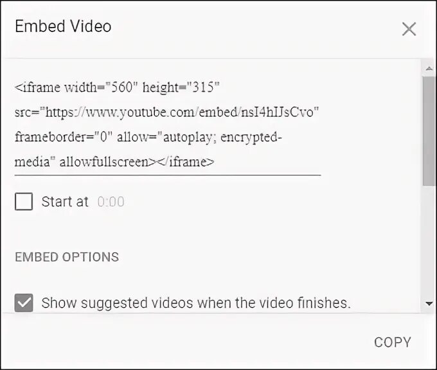
Task: Uncheck Show suggested videos checkbox
Action: tap(24, 303)
